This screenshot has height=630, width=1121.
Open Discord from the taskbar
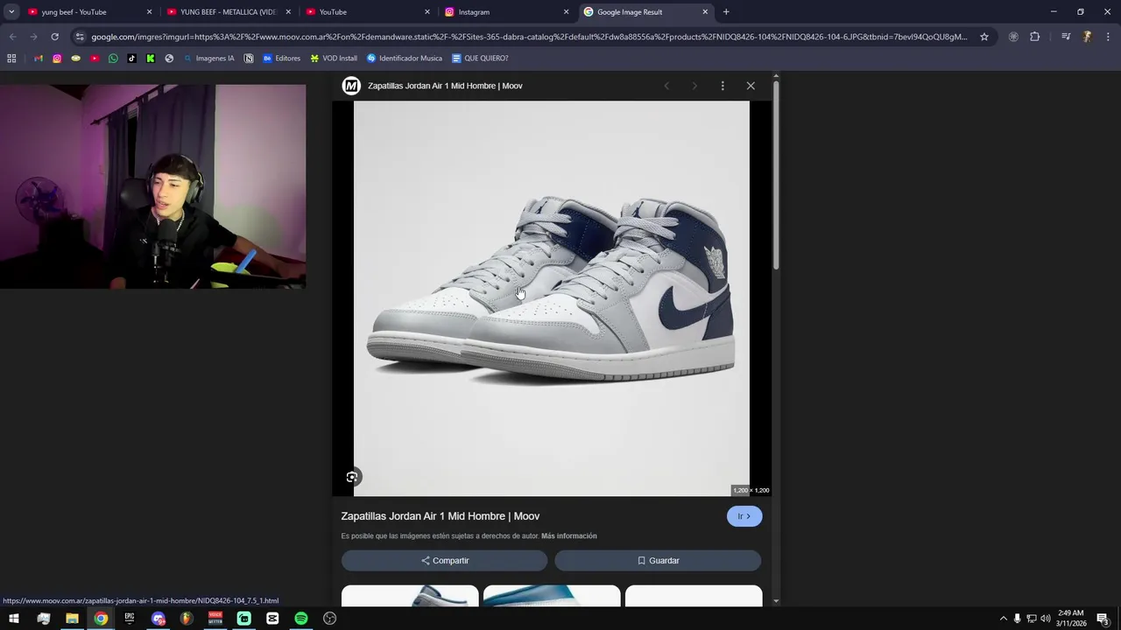pos(159,619)
